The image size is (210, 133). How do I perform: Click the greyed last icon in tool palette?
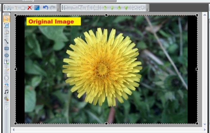coord(6,107)
